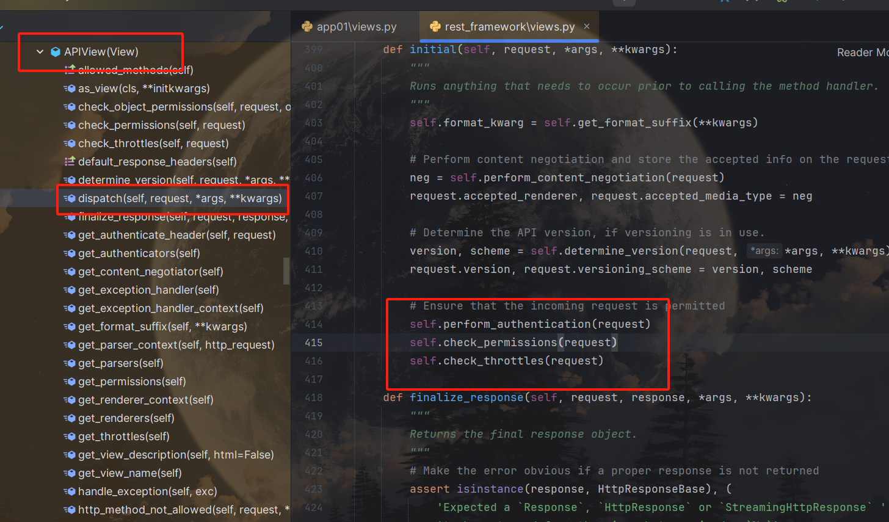
Task: Navigate to get_authenticate_header method
Action: [x=176, y=235]
